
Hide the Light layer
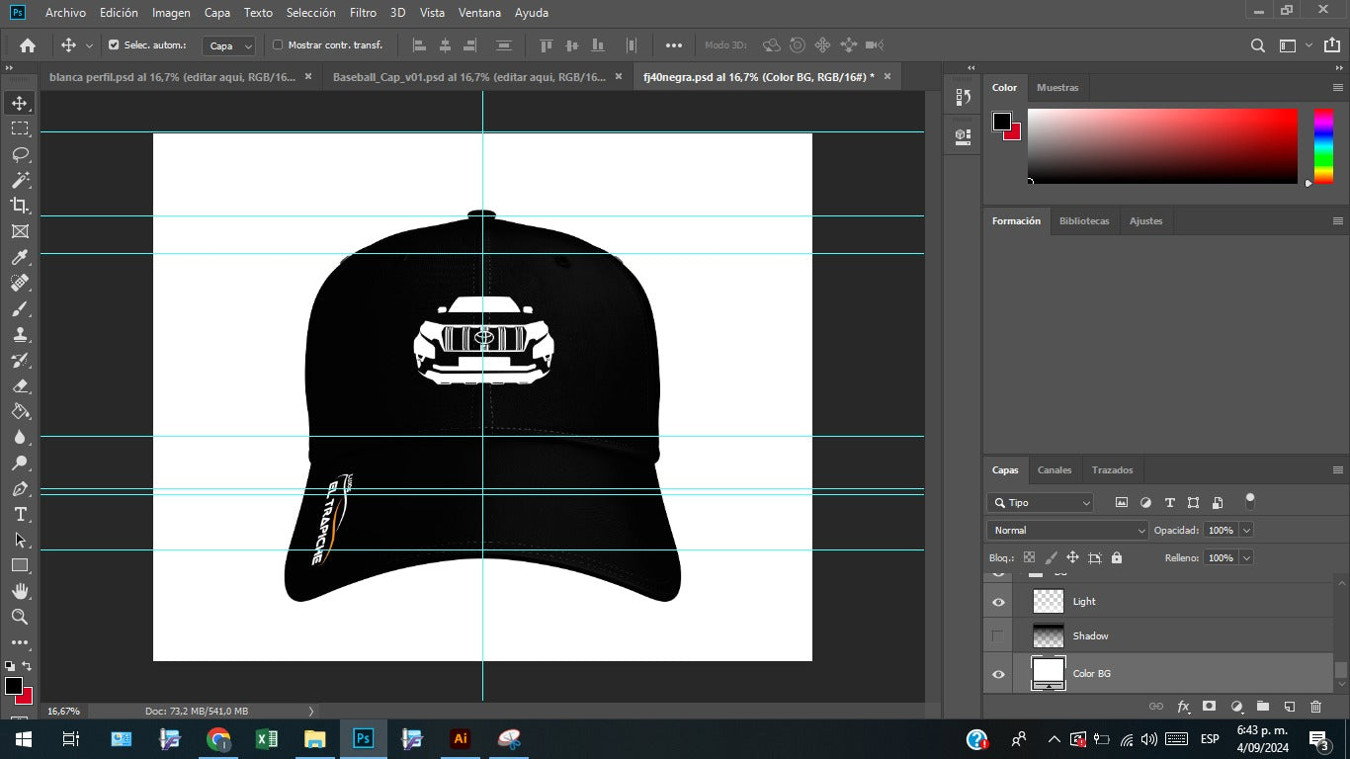[x=998, y=602]
